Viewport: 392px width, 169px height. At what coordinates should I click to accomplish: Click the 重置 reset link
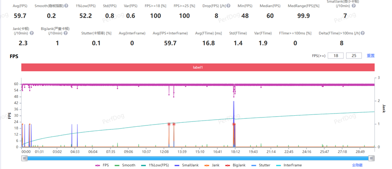click(370, 55)
